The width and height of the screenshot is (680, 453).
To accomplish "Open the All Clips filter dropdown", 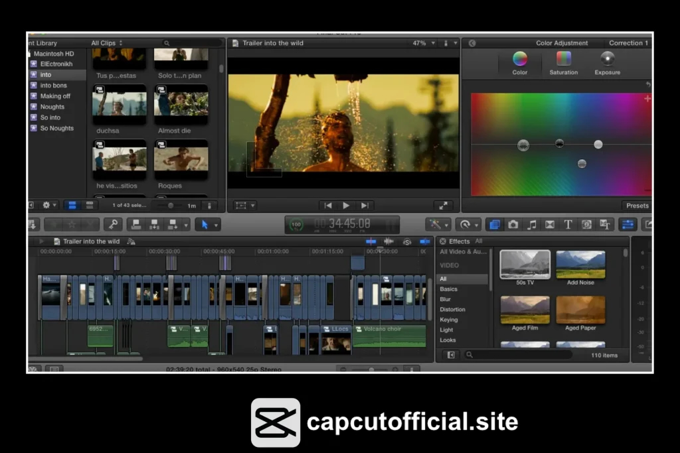I will [x=106, y=42].
